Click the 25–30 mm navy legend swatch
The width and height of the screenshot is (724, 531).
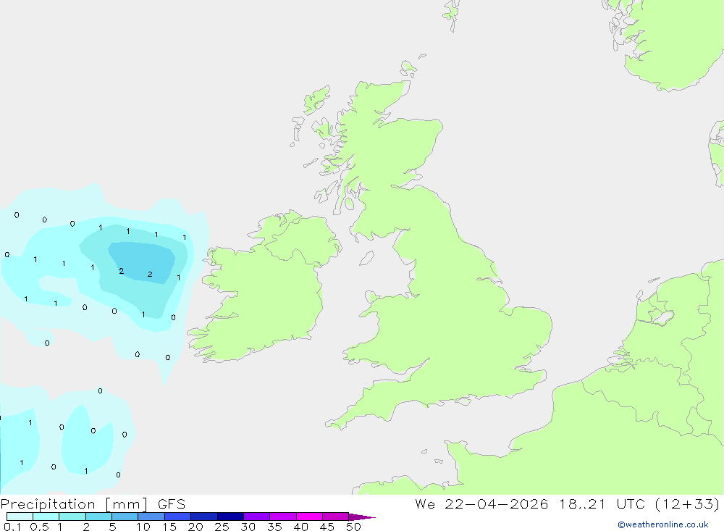(x=230, y=517)
